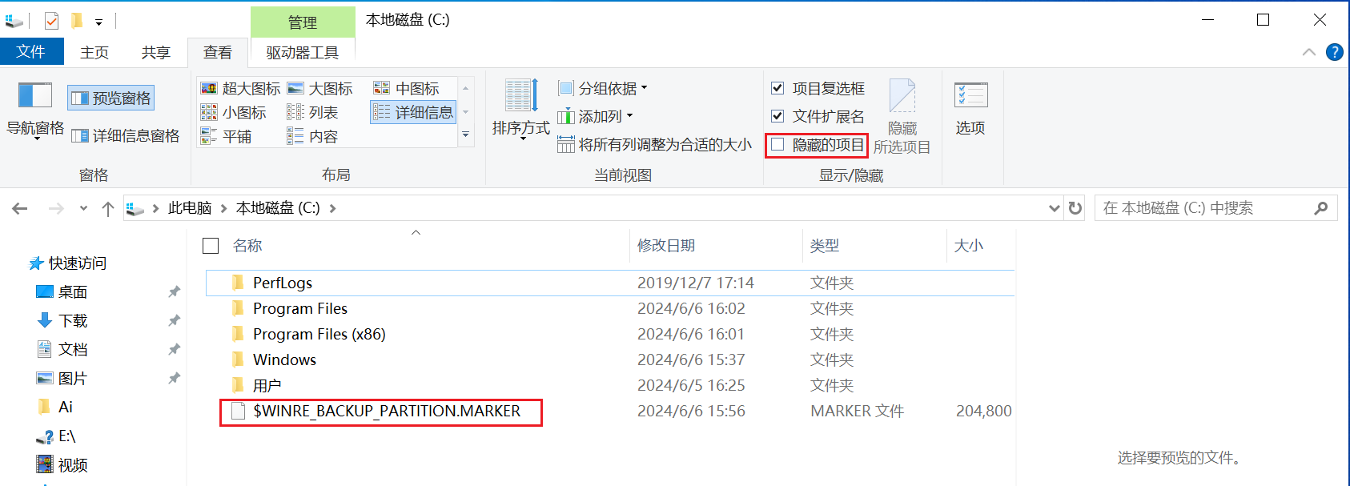This screenshot has height=486, width=1350.
Task: Select the $WINRE_BACKUP_PARTITION.MARKER file
Action: click(x=386, y=412)
